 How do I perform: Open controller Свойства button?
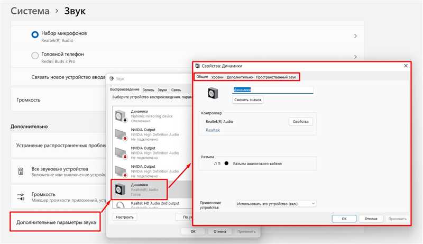point(300,121)
